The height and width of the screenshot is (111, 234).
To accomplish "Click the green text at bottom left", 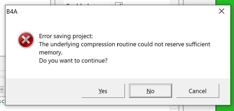I will (x=2, y=101).
